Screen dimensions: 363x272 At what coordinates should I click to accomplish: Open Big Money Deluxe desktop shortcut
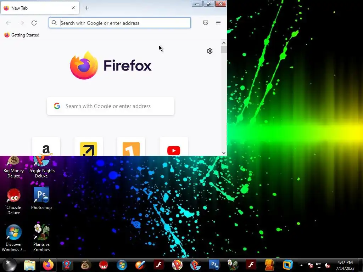14,167
